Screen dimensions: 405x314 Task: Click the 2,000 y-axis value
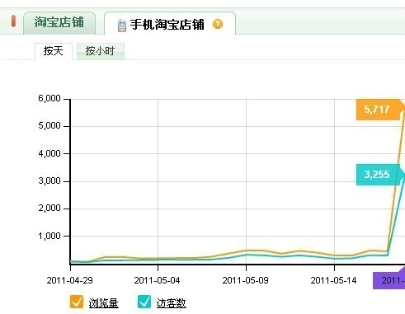pos(49,209)
